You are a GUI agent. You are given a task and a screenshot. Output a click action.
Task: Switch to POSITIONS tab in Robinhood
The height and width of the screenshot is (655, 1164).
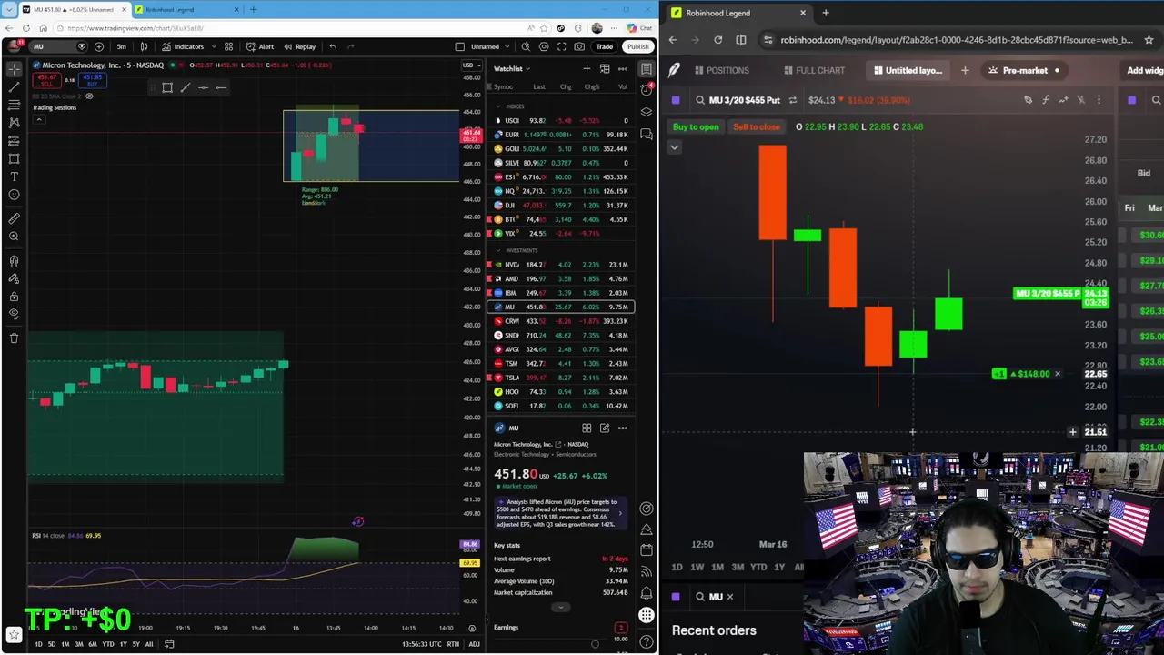pos(720,70)
